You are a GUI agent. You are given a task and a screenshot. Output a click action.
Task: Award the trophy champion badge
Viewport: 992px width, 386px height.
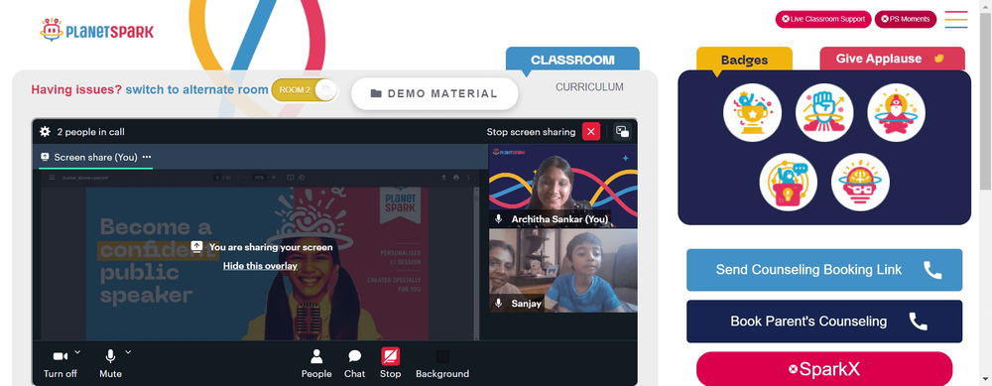pos(752,113)
